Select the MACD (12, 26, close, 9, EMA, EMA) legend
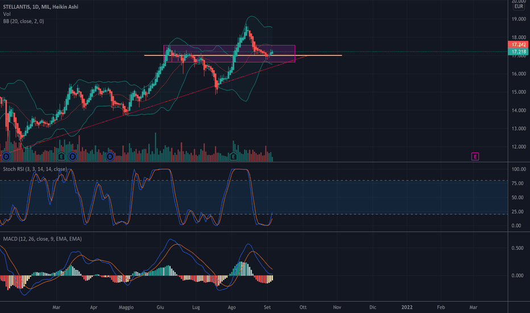 coord(42,239)
